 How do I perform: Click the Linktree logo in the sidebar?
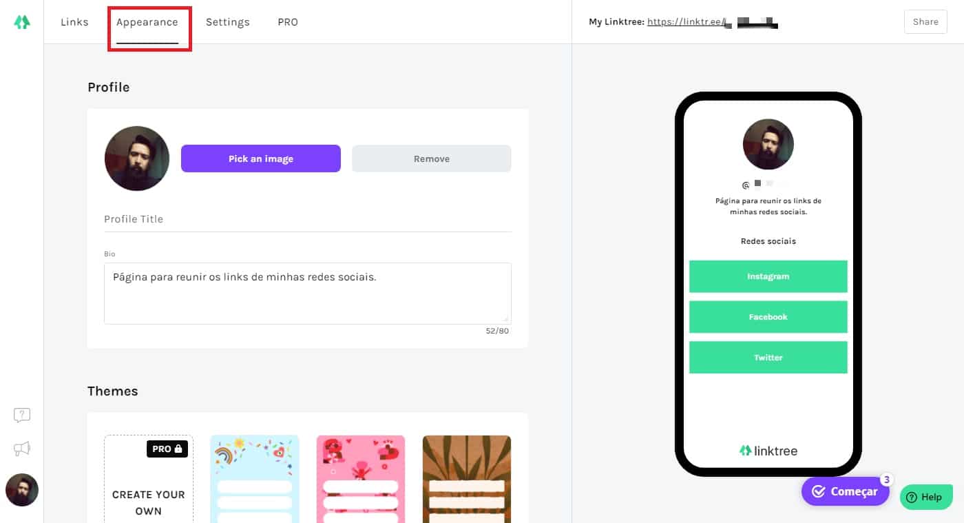(x=22, y=22)
